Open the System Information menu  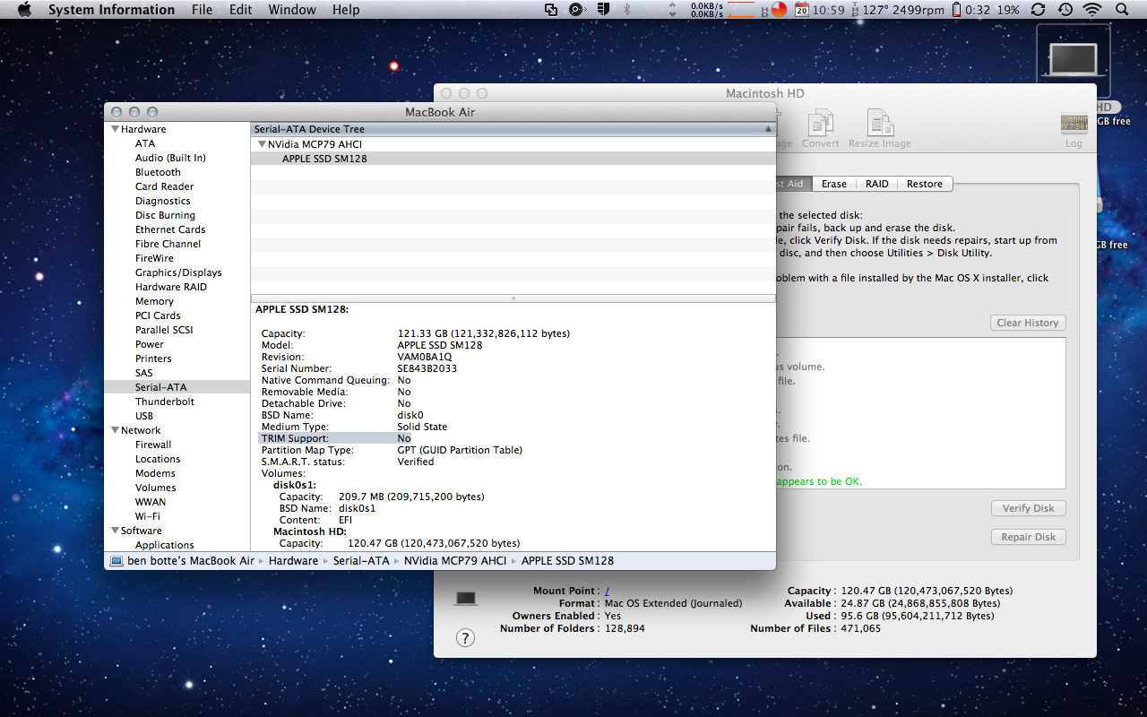[111, 10]
